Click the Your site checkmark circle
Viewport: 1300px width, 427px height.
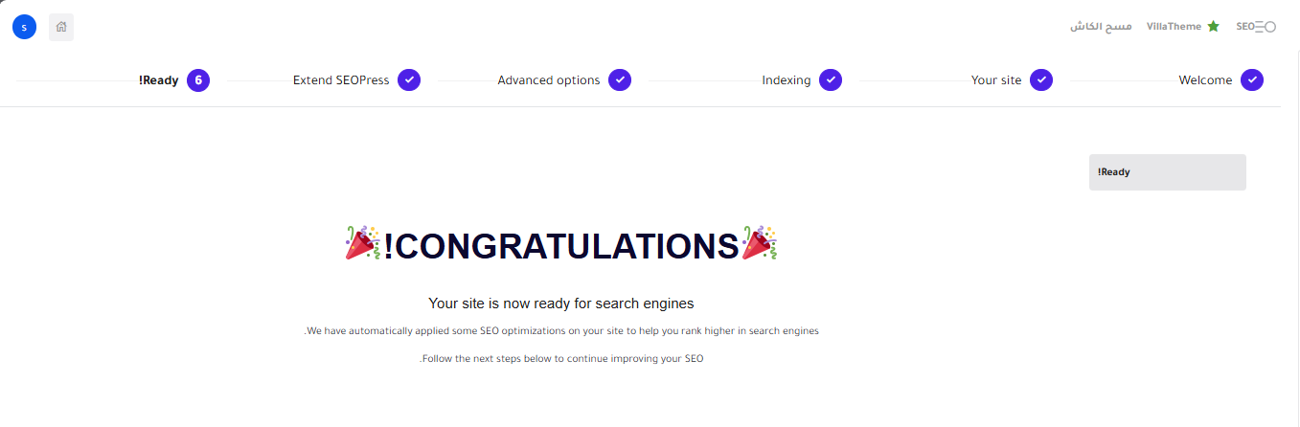(x=1041, y=80)
